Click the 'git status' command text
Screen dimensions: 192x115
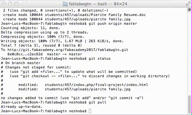pyautogui.click(x=99, y=58)
